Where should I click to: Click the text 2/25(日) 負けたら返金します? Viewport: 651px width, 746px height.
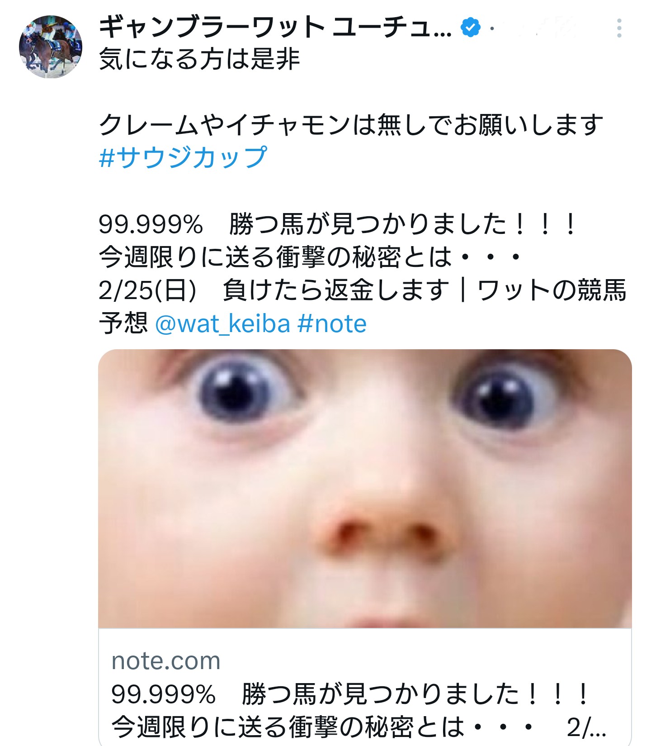tap(274, 290)
